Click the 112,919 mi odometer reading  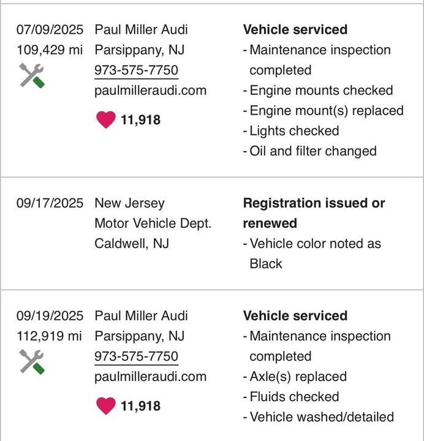point(49,336)
